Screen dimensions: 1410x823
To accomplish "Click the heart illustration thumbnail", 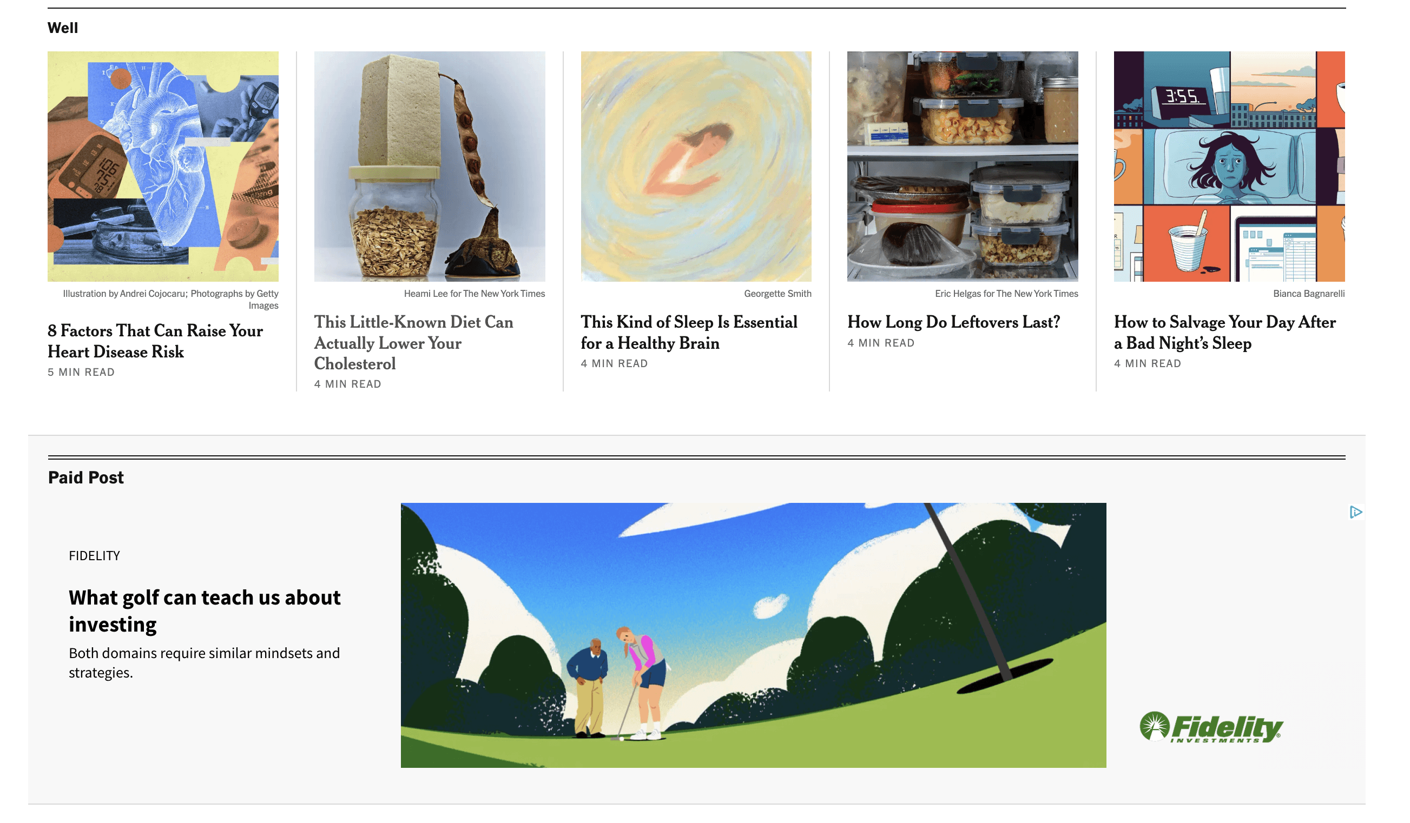I will pos(164,168).
